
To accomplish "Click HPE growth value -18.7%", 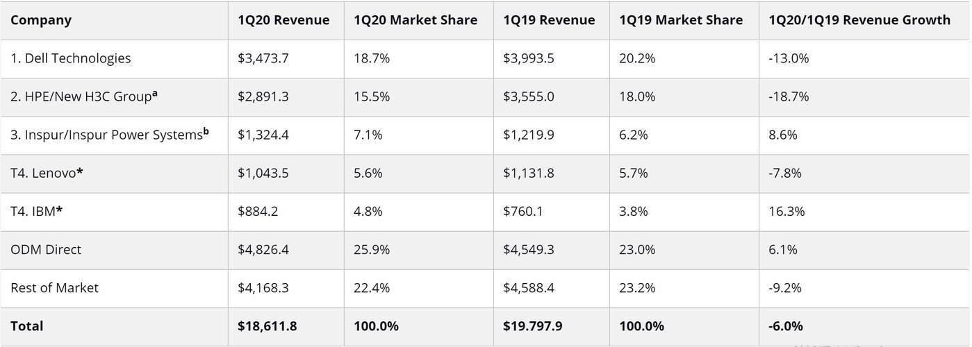I will tap(789, 96).
